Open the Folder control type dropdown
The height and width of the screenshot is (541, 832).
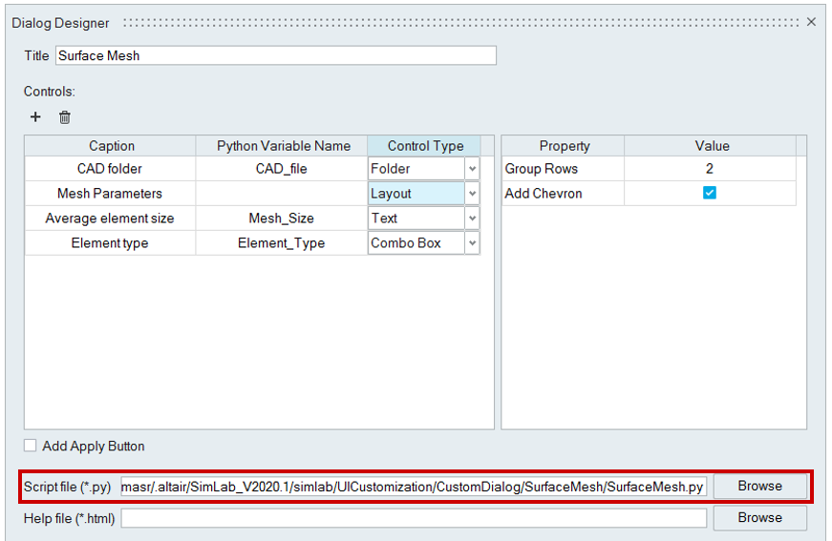tap(472, 169)
